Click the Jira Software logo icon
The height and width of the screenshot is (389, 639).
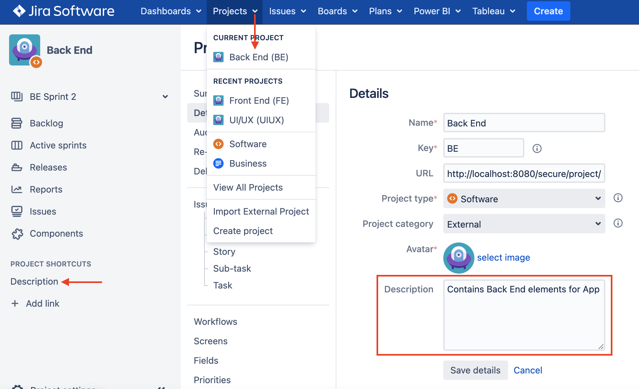click(x=19, y=11)
